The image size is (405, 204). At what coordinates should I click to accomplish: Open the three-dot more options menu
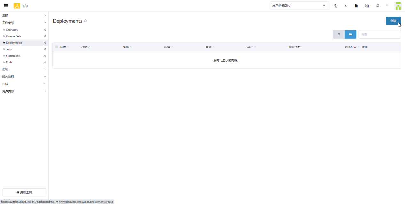[387, 6]
